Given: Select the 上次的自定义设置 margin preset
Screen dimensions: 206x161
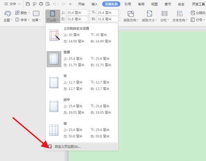Looking at the screenshot, I should pos(82,35).
